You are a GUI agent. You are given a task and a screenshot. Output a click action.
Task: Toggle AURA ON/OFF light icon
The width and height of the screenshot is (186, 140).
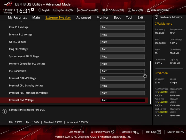pos(148,10)
